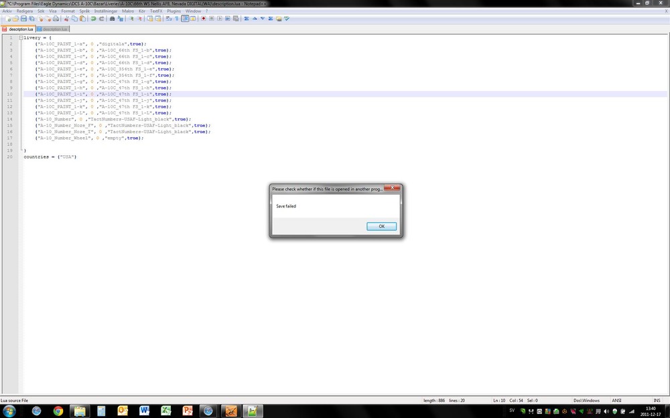Click the Copy toolbar icon
This screenshot has width=670, height=418.
[74, 19]
